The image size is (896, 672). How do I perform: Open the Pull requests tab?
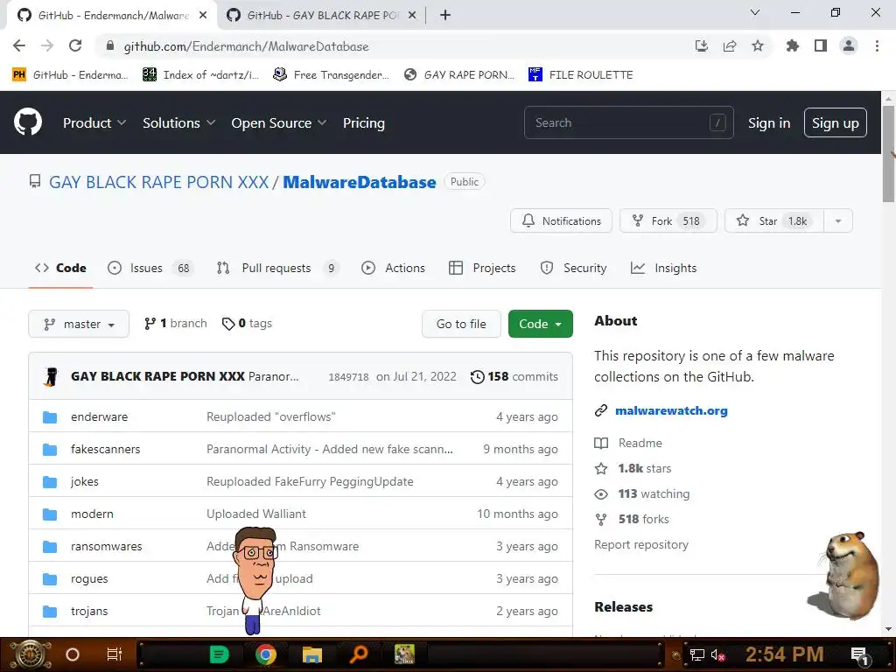(x=277, y=268)
